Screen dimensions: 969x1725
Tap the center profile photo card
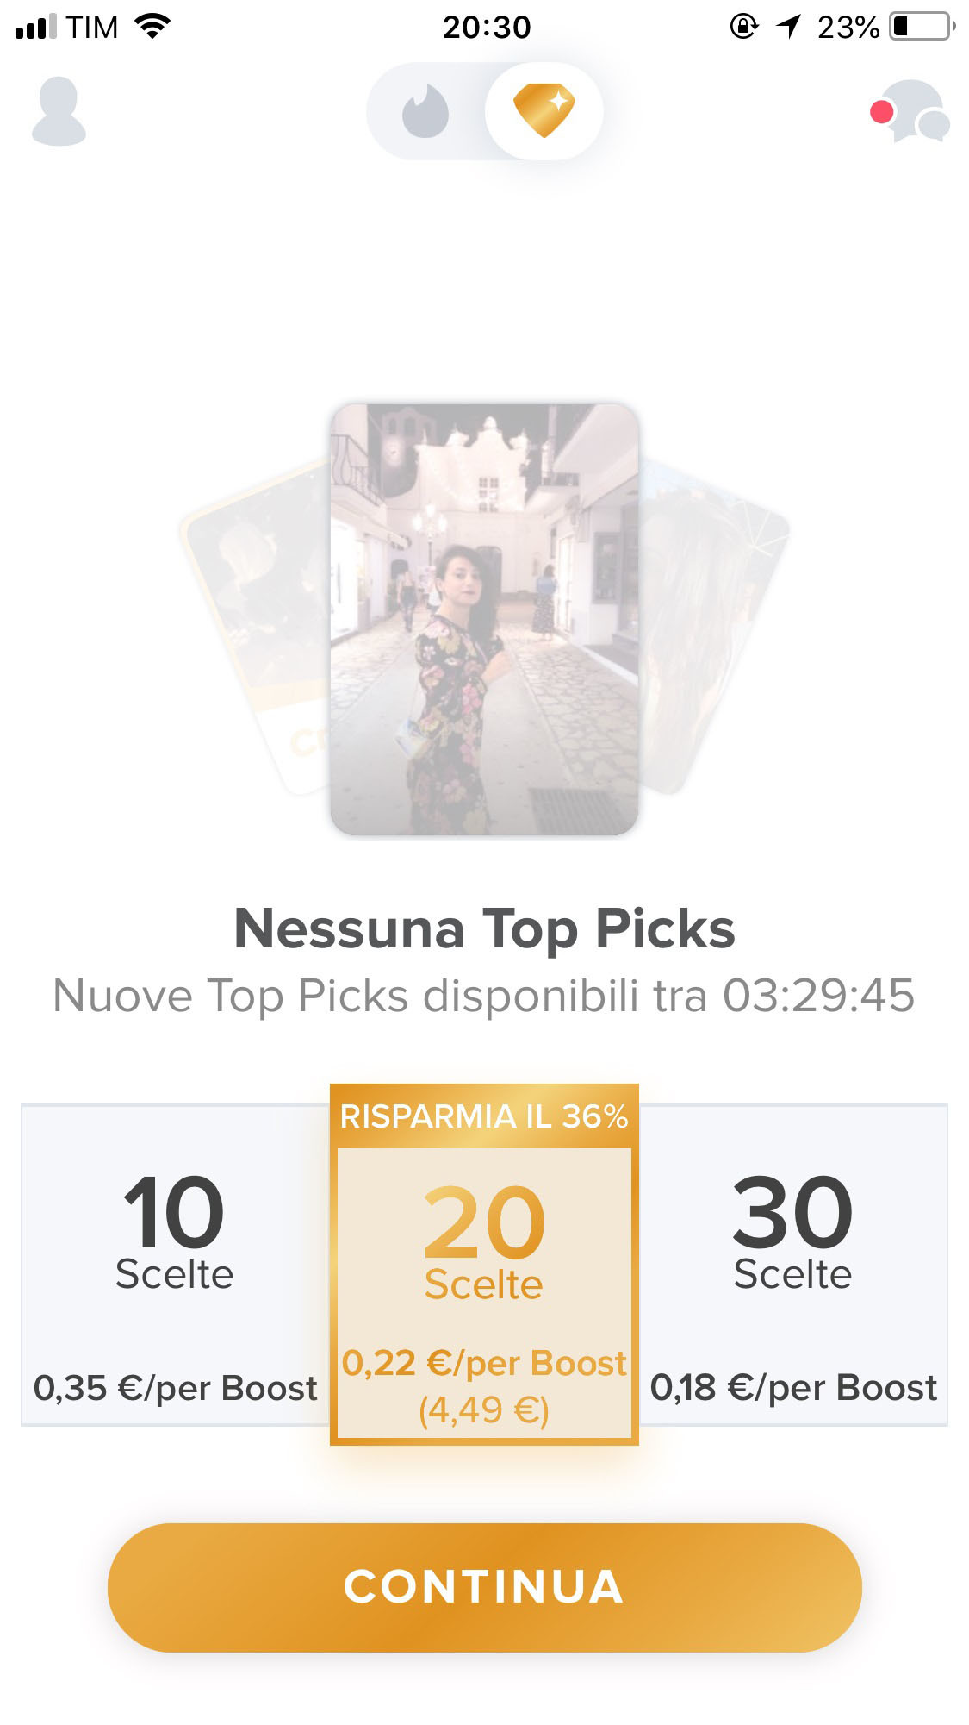coord(484,619)
